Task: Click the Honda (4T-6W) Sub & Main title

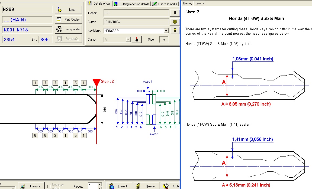Action: click(x=256, y=18)
